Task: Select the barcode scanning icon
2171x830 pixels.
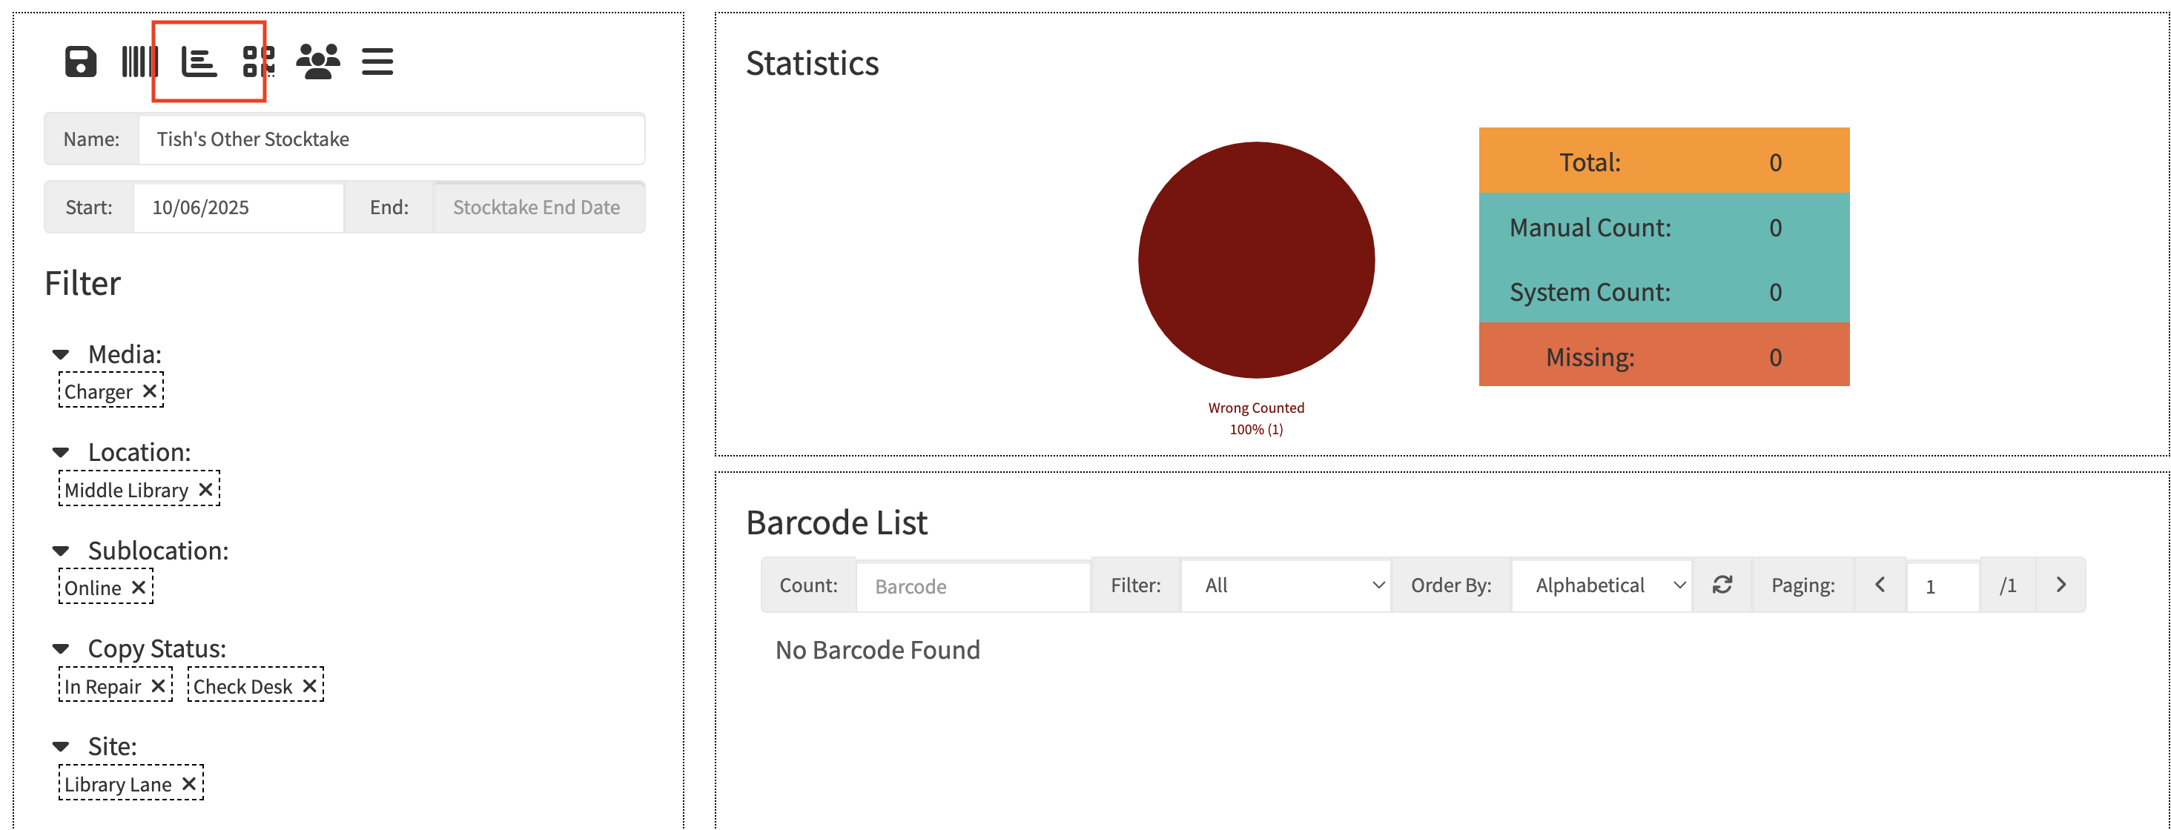Action: click(x=140, y=60)
